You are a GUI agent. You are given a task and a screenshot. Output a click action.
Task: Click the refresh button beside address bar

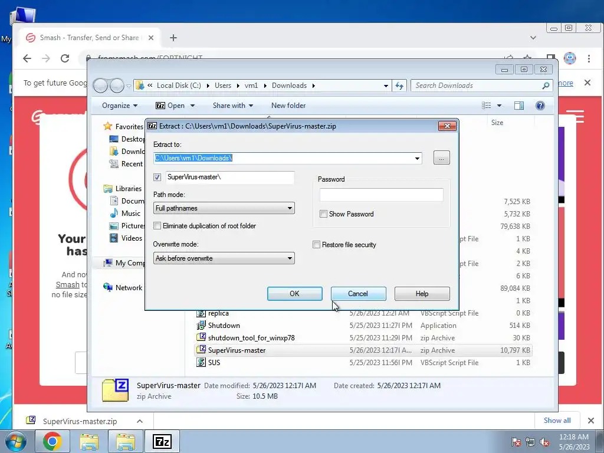[x=399, y=86]
